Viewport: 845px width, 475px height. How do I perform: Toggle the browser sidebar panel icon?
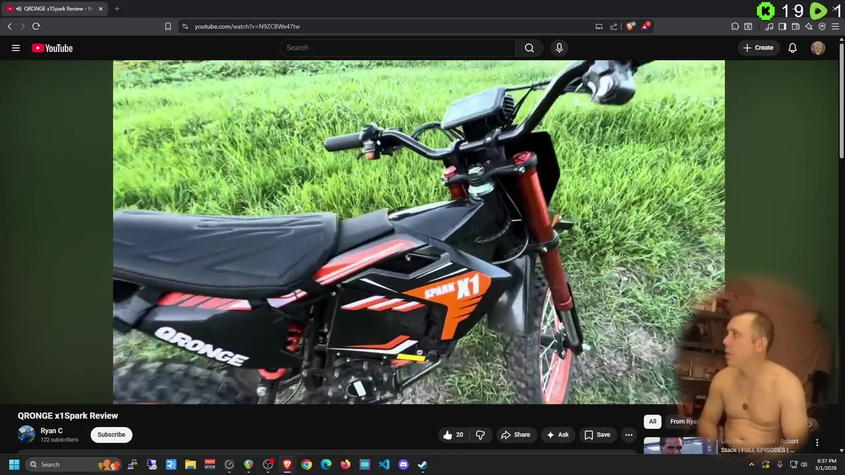(x=782, y=26)
